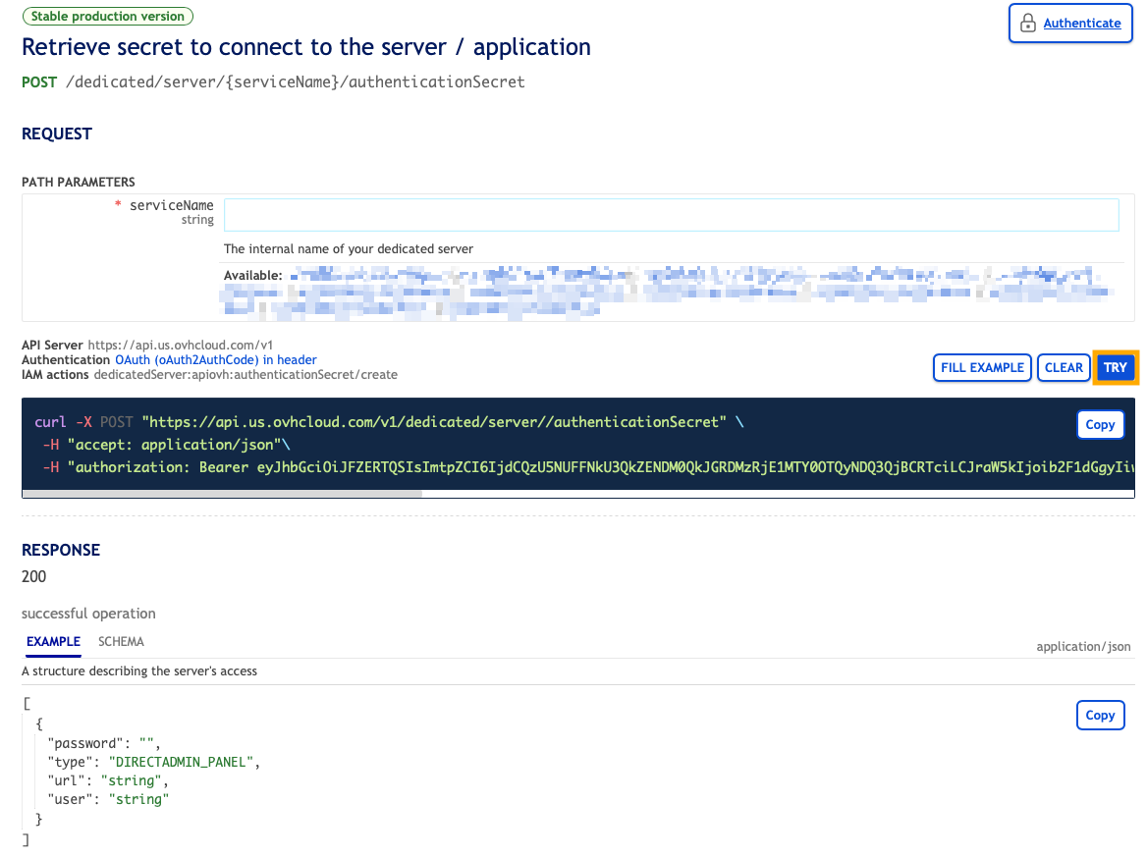Click the CLEAR button

pyautogui.click(x=1063, y=368)
